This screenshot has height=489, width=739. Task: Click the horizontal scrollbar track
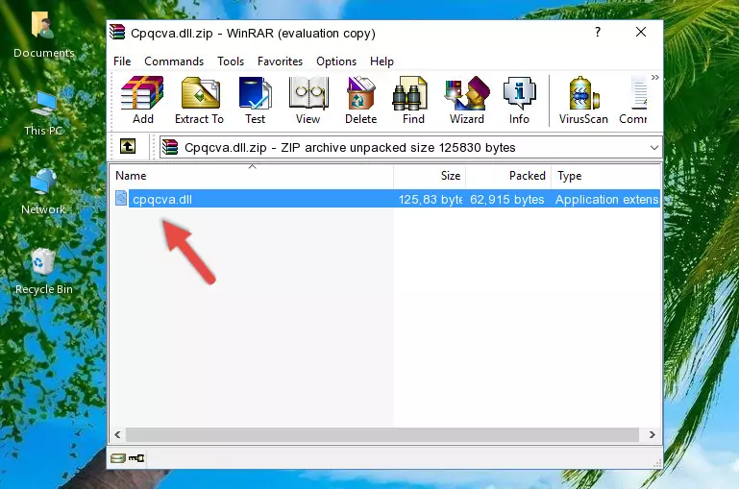pyautogui.click(x=382, y=434)
